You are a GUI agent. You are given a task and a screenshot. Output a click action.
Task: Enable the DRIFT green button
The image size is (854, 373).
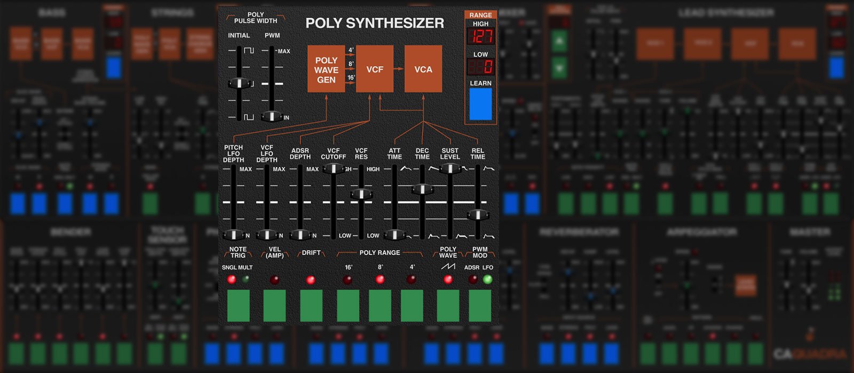click(x=311, y=306)
